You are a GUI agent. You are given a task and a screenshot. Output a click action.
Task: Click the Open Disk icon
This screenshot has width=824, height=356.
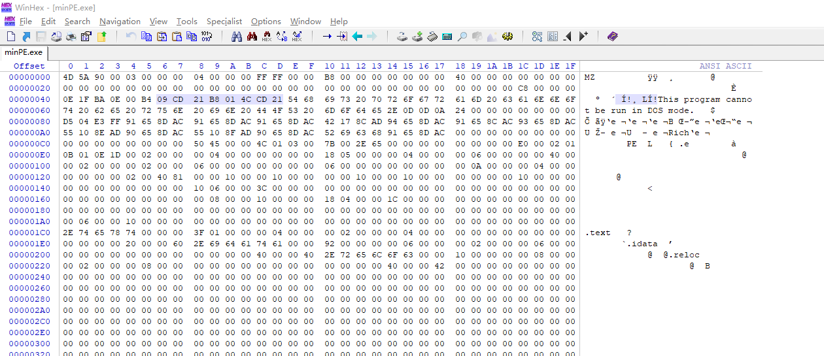[x=402, y=37]
